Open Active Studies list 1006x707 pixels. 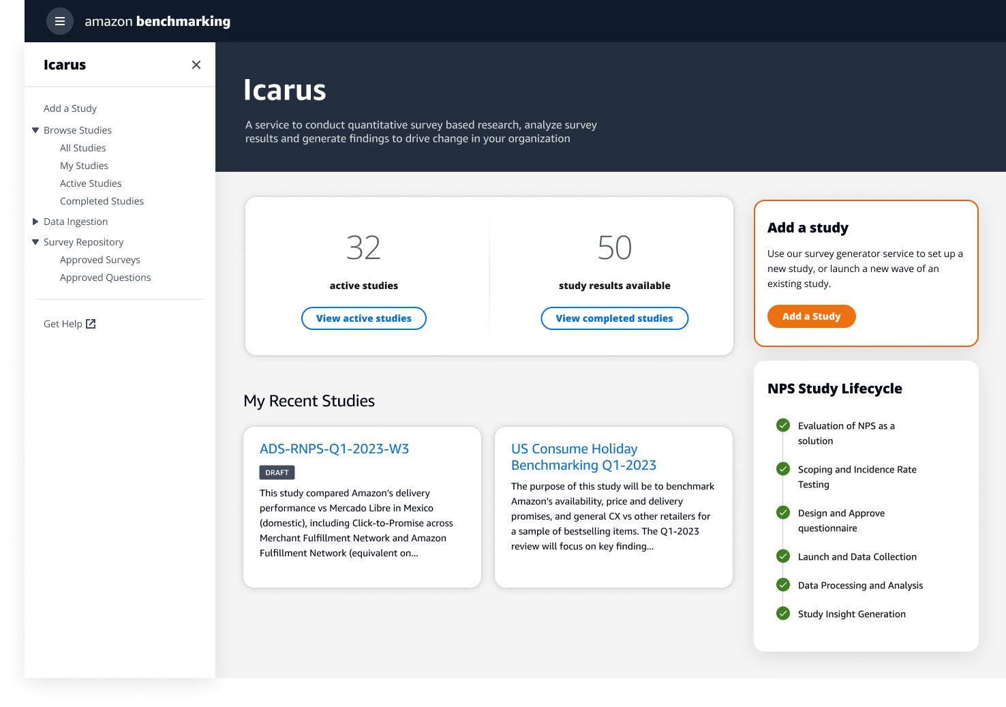coord(91,183)
